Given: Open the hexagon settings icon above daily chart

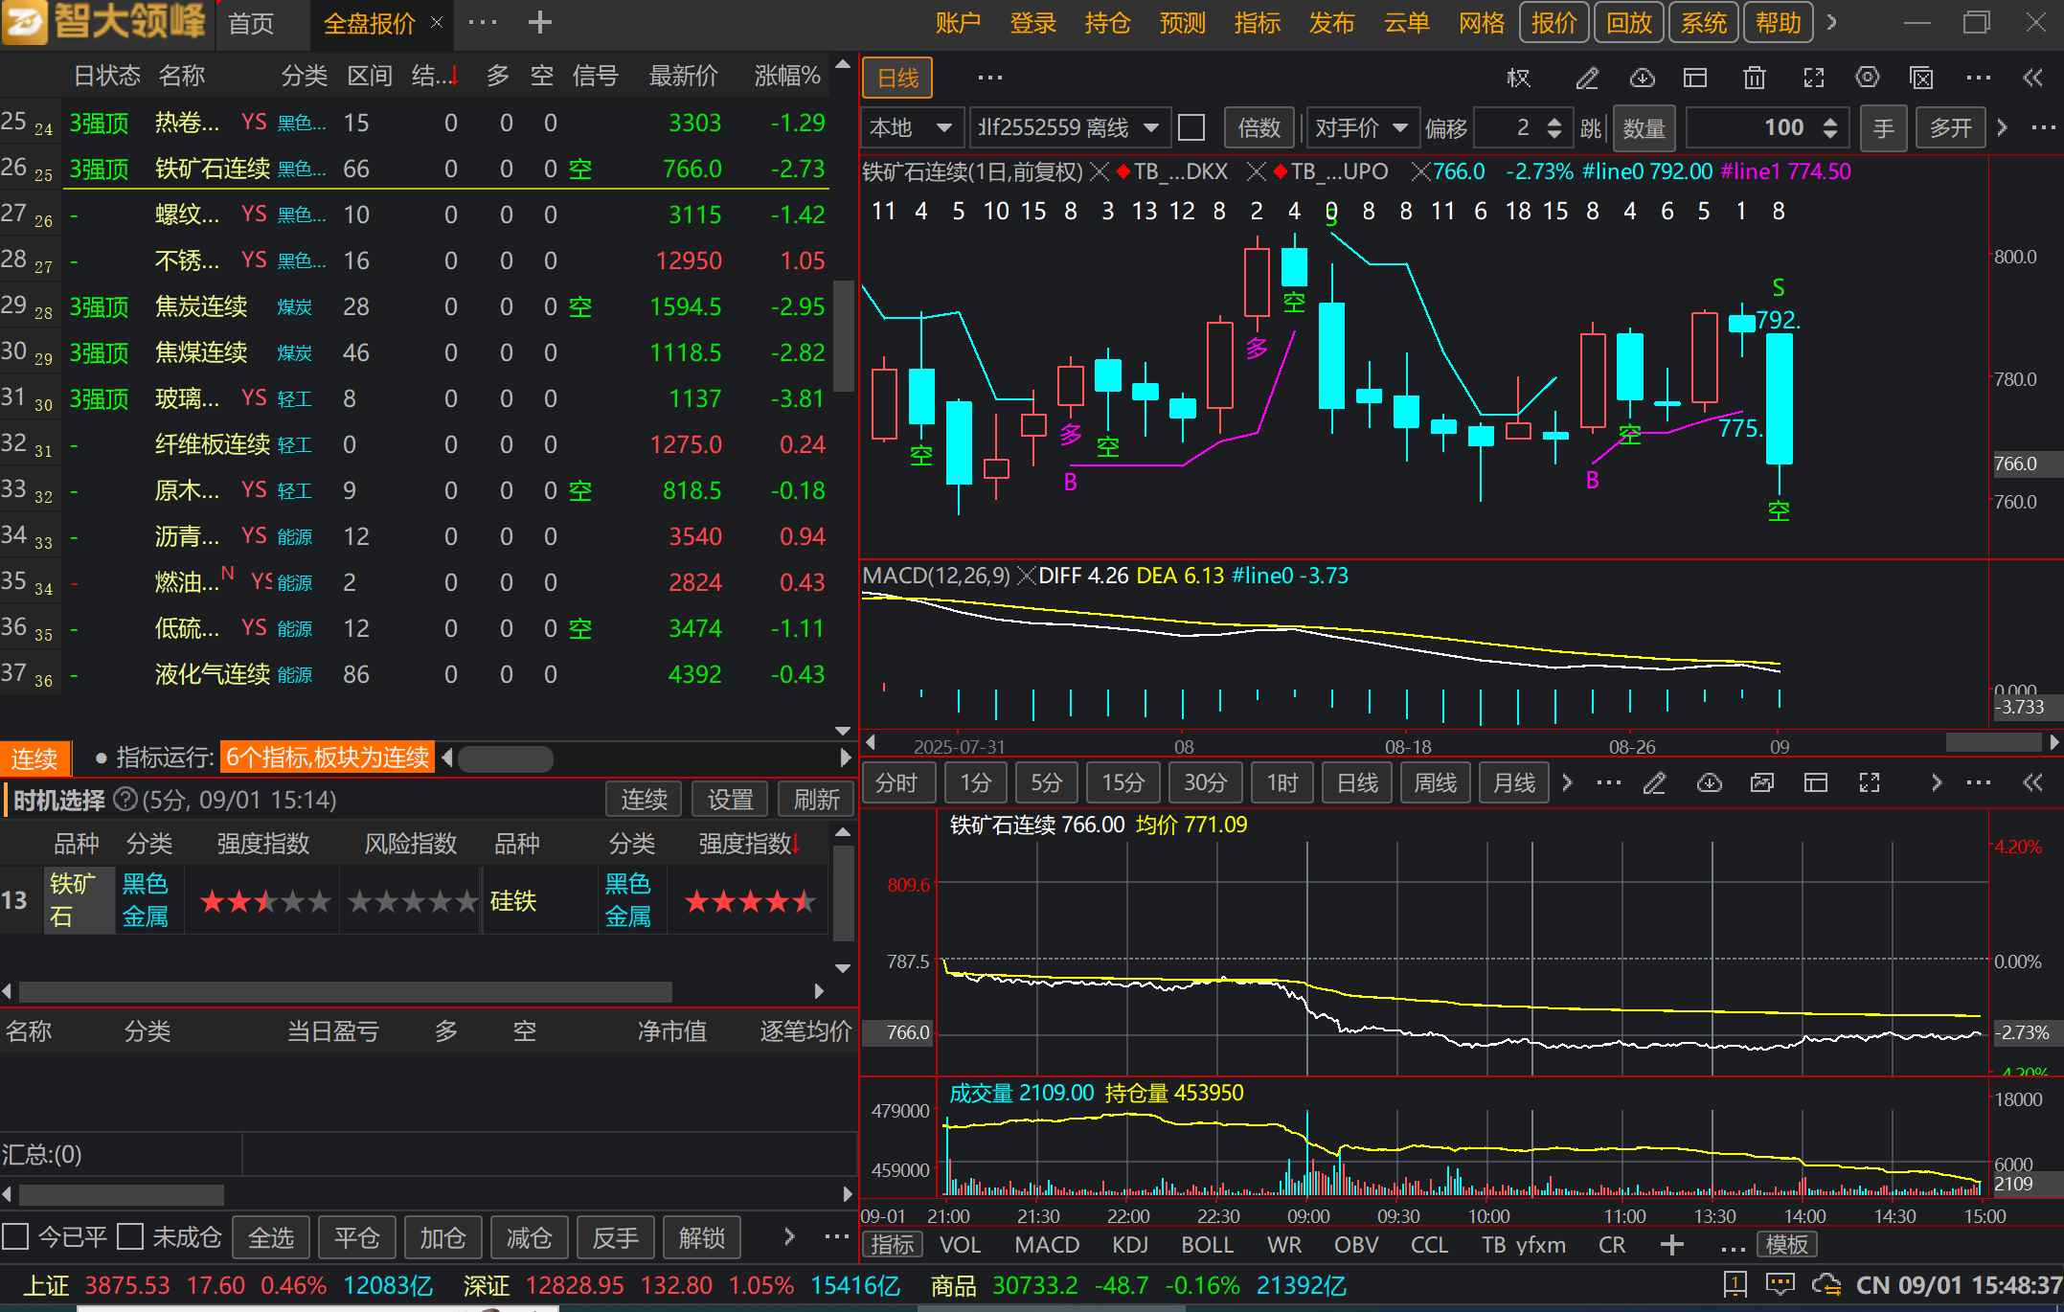Looking at the screenshot, I should tap(1867, 79).
